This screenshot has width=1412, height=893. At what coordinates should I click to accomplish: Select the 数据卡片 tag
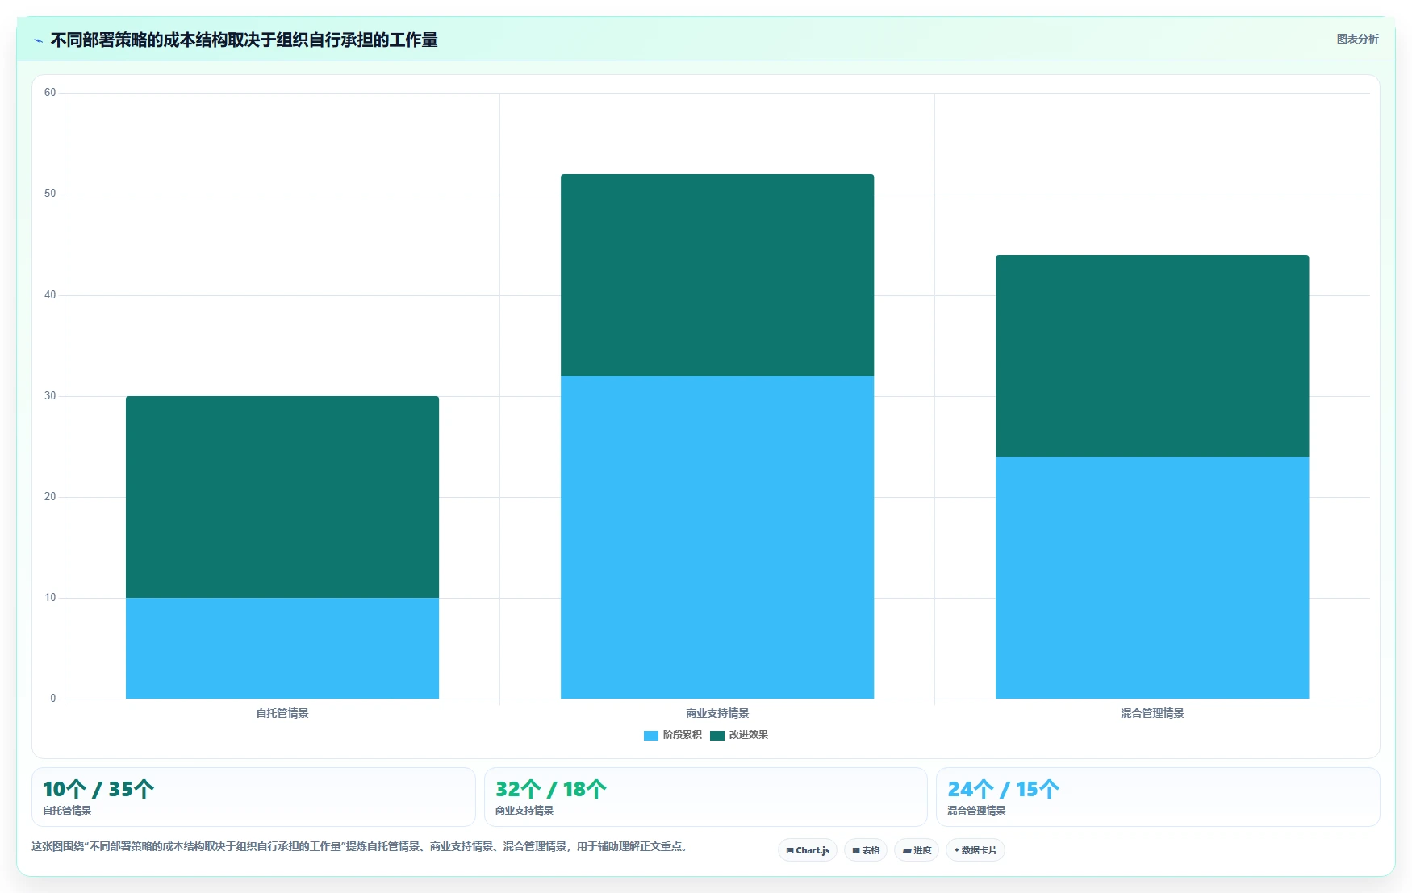tap(975, 850)
